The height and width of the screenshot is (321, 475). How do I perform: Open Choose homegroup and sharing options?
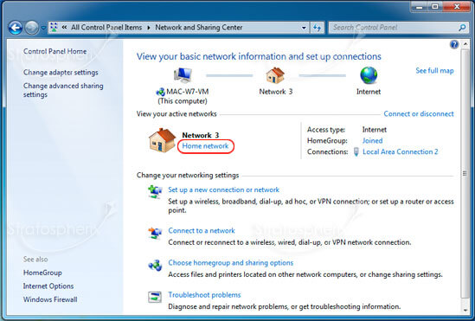tap(230, 262)
